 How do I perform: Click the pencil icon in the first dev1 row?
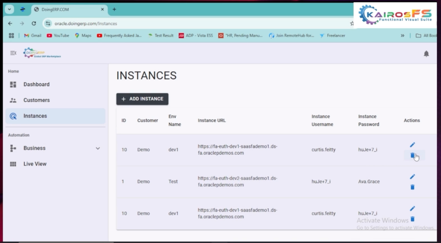[412, 145]
